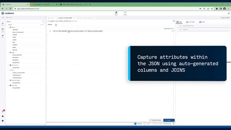The width and height of the screenshot is (231, 130).
Task: Collapse the View node group
Action: pos(8,70)
